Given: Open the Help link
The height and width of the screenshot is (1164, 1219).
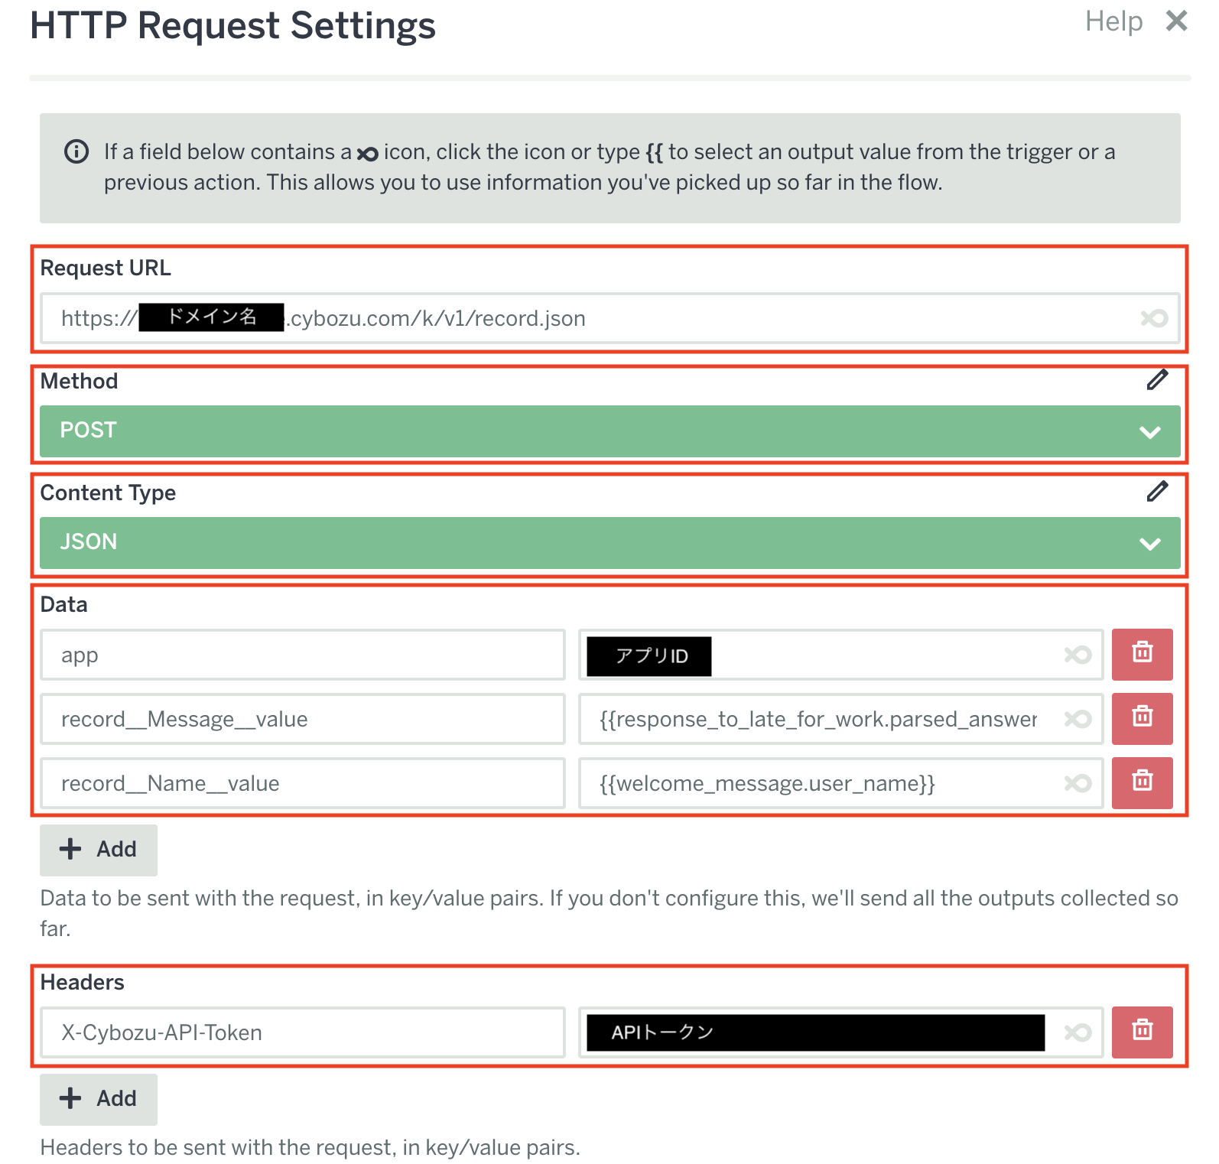Looking at the screenshot, I should tap(1113, 21).
